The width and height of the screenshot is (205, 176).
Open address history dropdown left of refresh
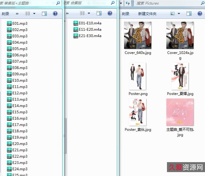121,3
